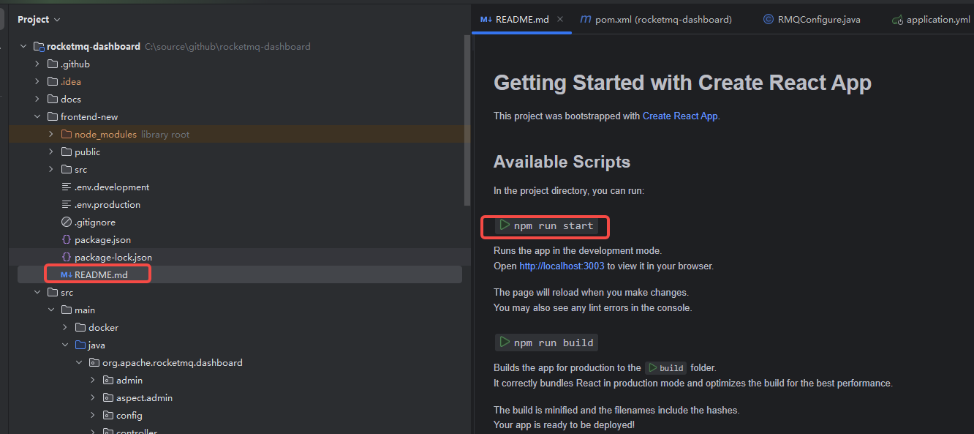Expand the node_modules folder
Screen dimensions: 974x434
tap(51, 134)
